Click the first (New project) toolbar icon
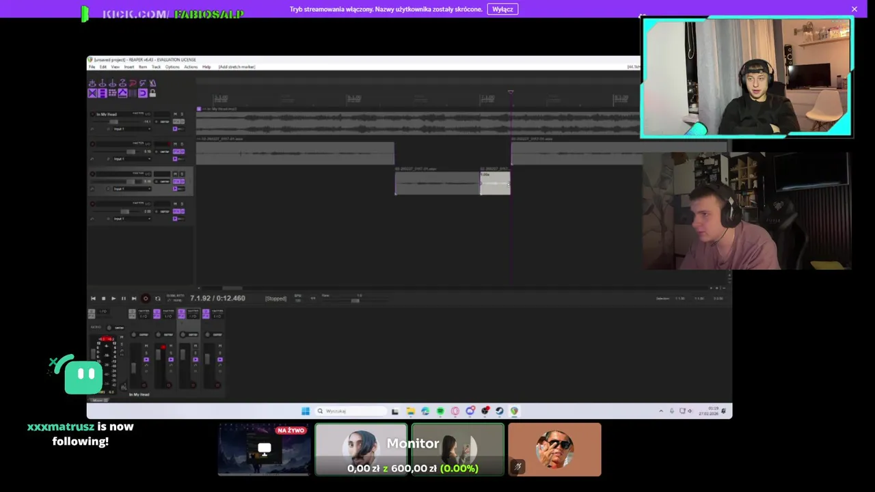875x492 pixels. (92, 83)
